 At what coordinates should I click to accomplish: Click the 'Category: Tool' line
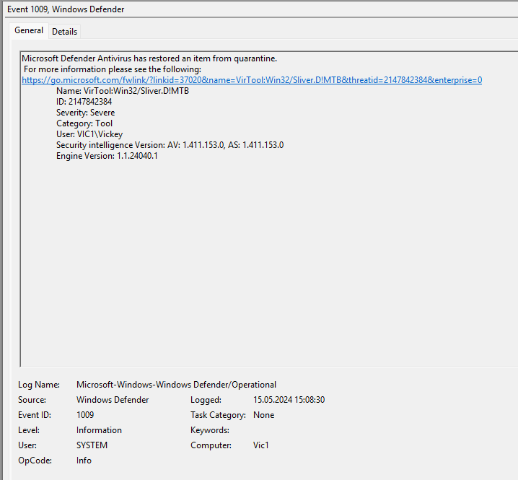tap(84, 123)
